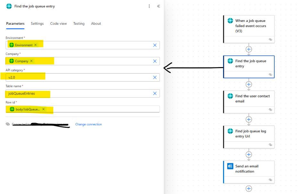The width and height of the screenshot is (300, 194).
Task: Remove the Company token using its X
Action: (x=31, y=61)
